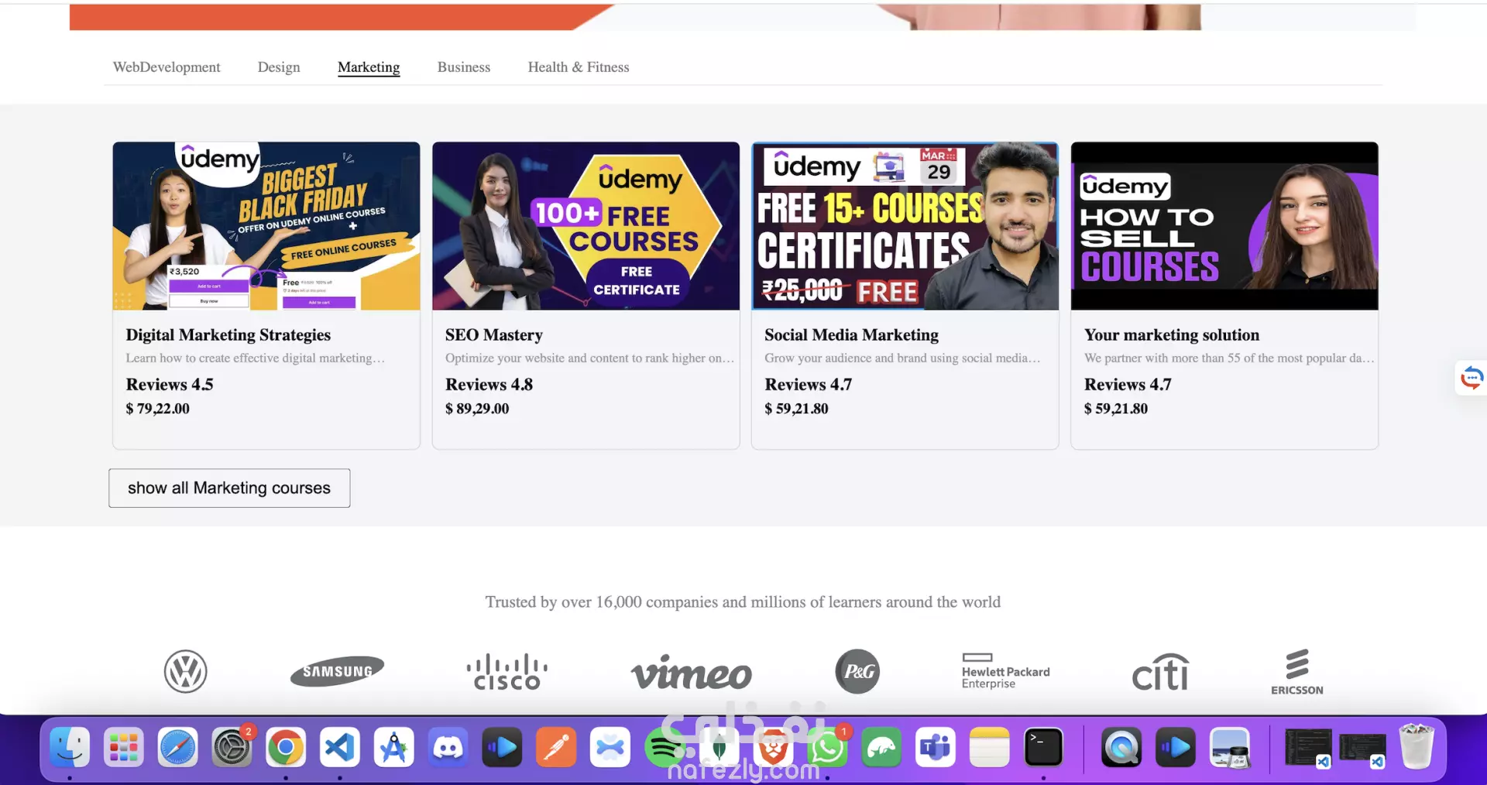Open Notes app from the dock
This screenshot has height=785, width=1487.
[990, 747]
